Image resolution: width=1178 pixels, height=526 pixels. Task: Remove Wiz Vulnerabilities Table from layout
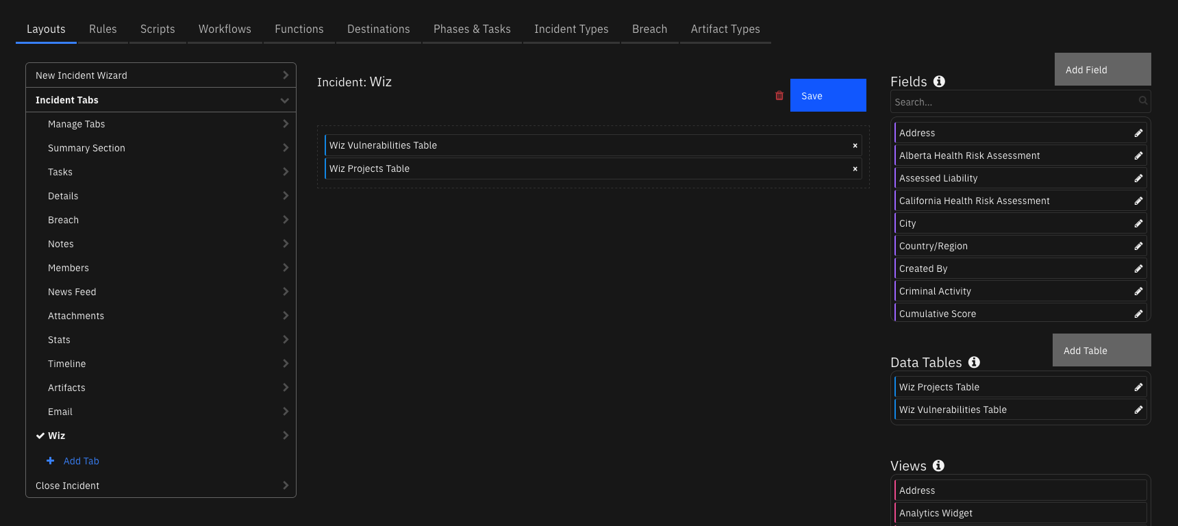tap(855, 145)
